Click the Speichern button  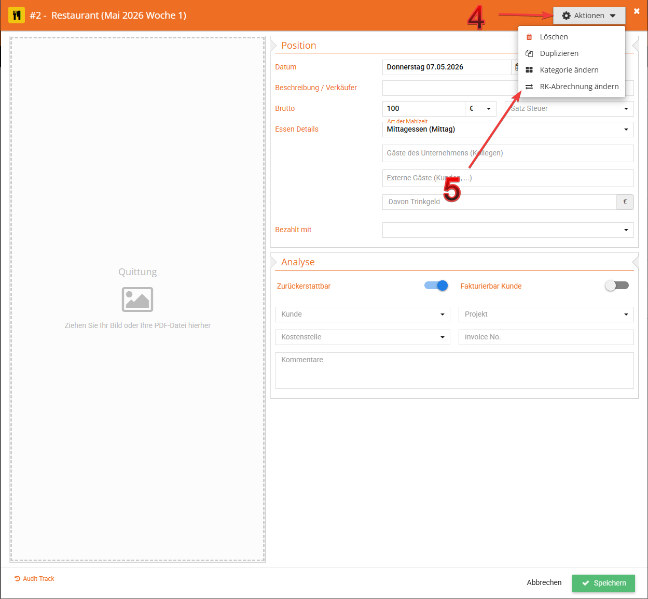603,583
